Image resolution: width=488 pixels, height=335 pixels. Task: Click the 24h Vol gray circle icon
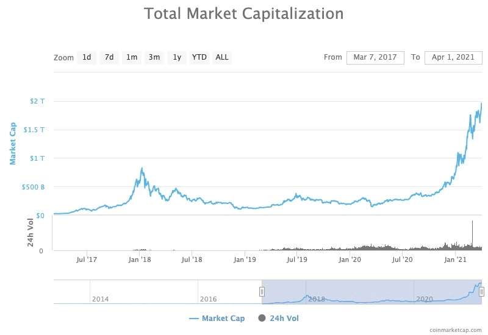pos(262,318)
